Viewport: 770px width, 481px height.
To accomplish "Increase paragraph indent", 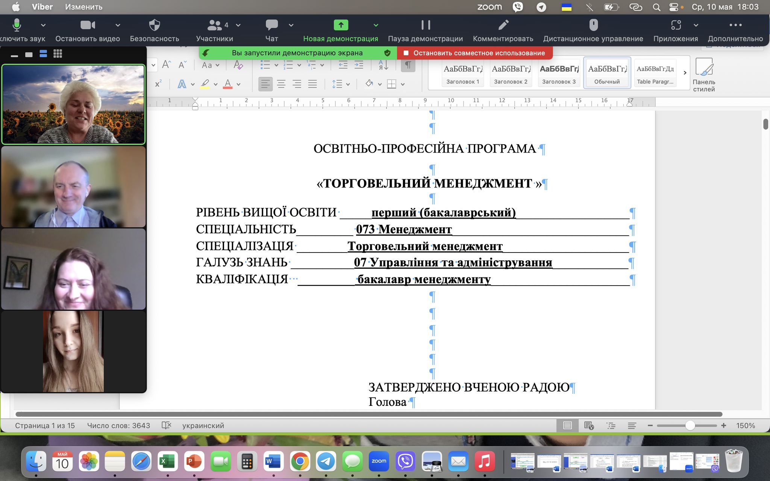I will tap(359, 65).
